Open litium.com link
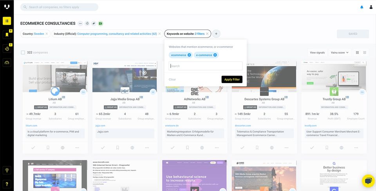Image resolution: width=376 pixels, height=191 pixels. 31,126
